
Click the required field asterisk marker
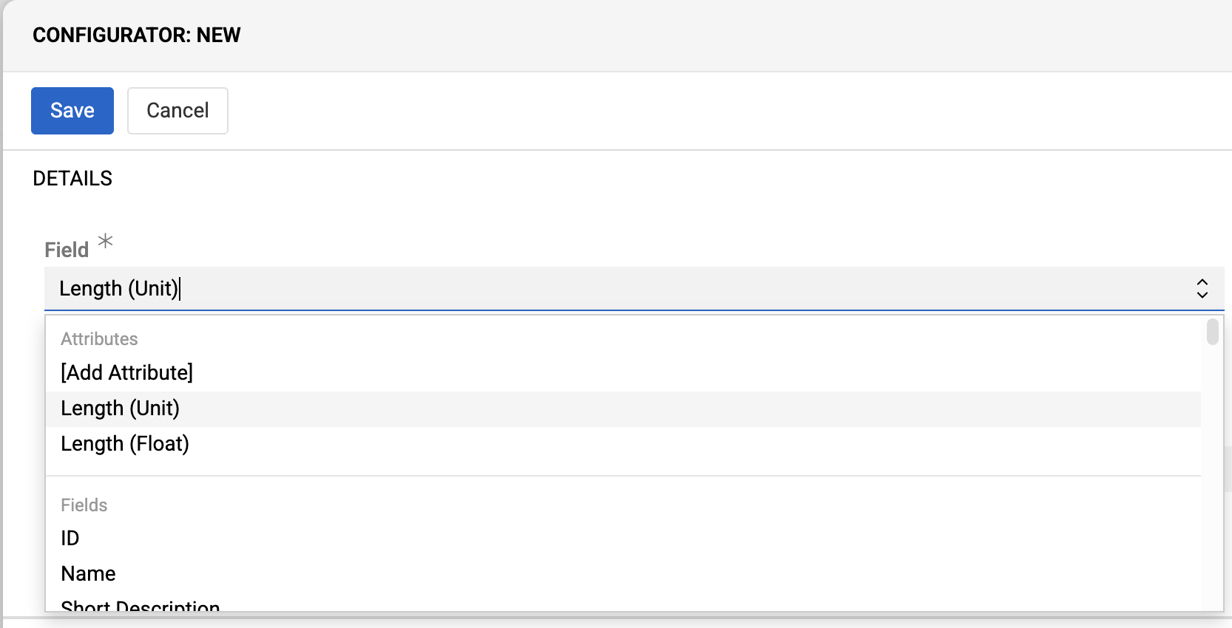(105, 241)
